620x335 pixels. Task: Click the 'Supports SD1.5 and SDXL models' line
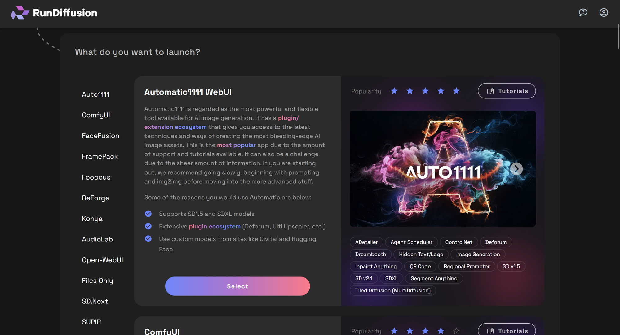[207, 214]
